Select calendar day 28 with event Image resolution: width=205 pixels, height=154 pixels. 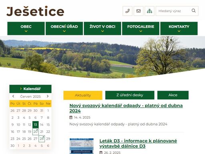[x=42, y=139]
